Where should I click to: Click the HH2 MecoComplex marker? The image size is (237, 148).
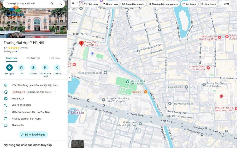(x=170, y=104)
